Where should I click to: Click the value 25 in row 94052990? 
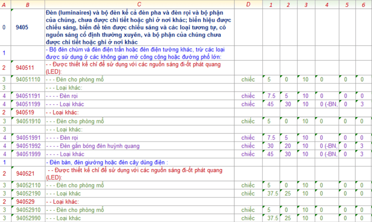(x=288, y=218)
